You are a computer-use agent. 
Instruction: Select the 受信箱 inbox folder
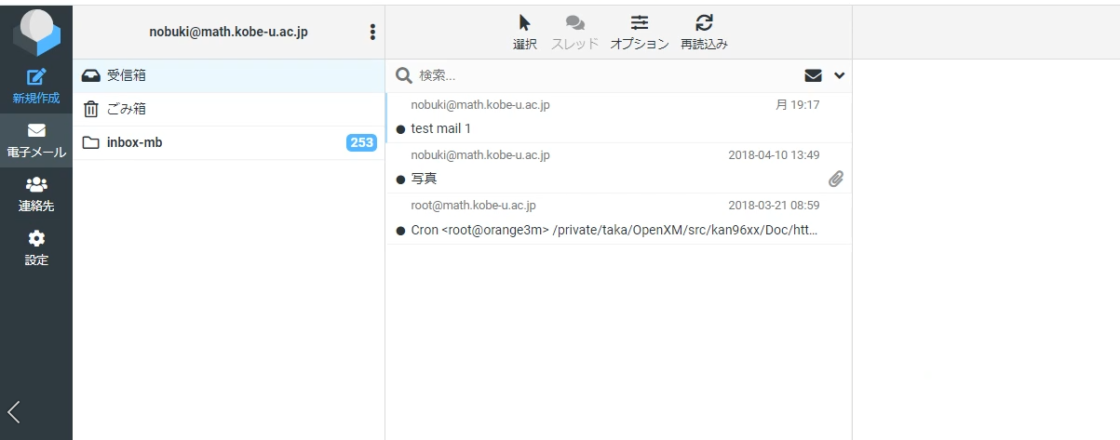[229, 75]
